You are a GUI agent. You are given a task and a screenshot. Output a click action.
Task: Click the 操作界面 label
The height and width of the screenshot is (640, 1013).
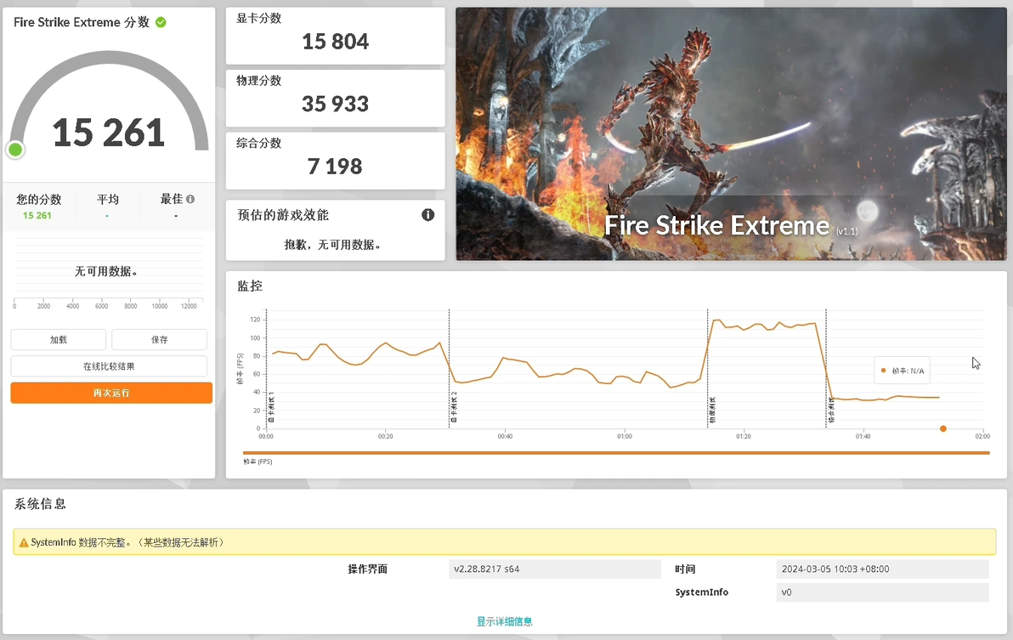(368, 569)
